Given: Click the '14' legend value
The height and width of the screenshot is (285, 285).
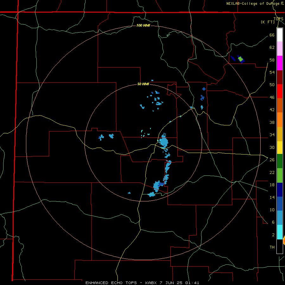Looking at the screenshot, I should tap(272, 197).
